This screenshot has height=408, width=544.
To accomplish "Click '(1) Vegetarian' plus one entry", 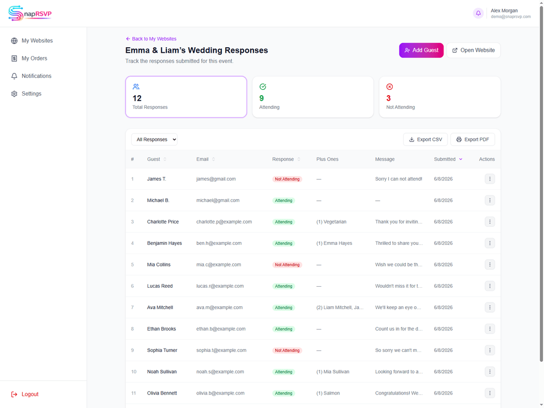I will pyautogui.click(x=331, y=222).
